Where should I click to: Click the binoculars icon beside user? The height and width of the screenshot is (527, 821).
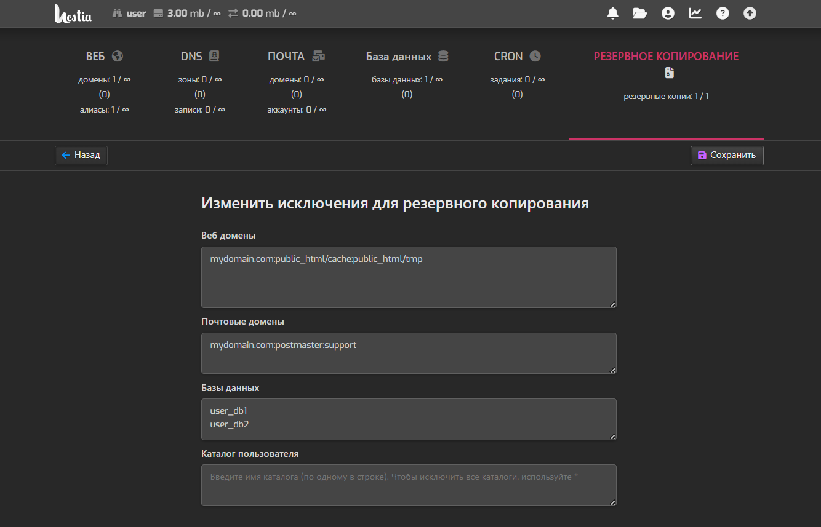point(118,13)
